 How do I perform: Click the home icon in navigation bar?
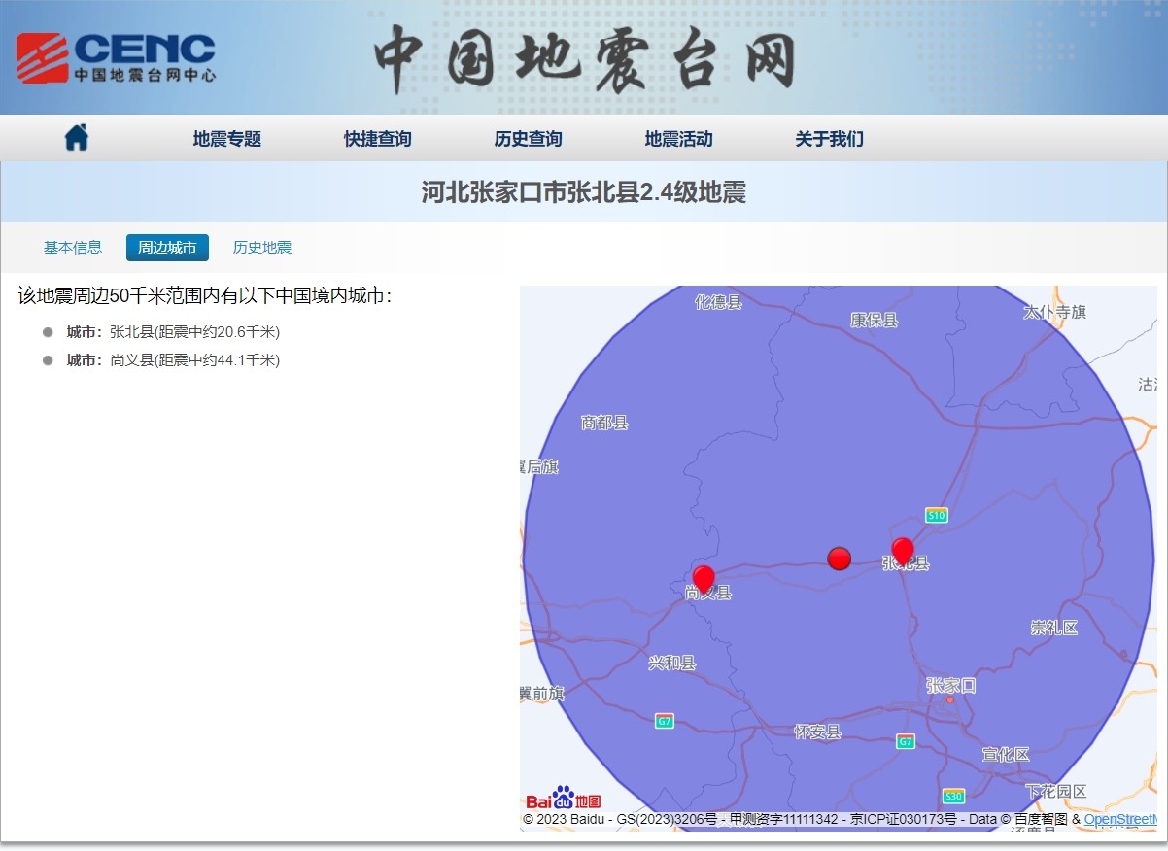point(77,138)
